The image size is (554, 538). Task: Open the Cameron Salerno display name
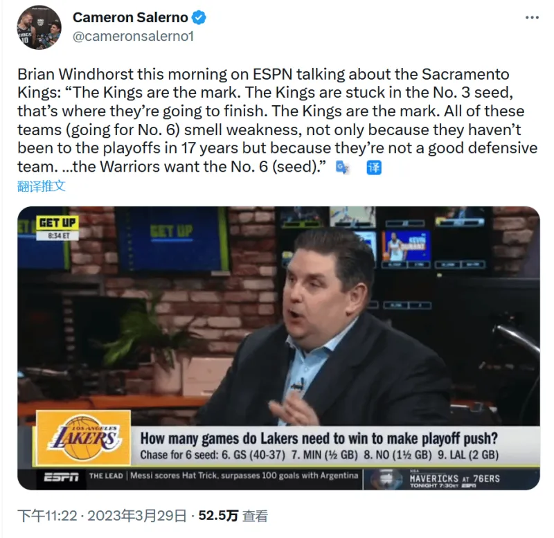coord(130,18)
